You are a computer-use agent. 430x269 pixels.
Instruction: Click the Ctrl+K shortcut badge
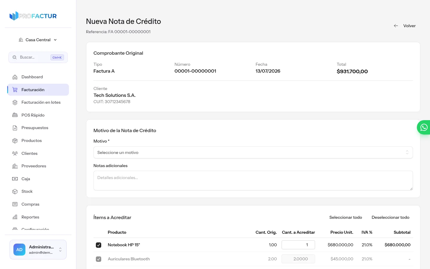(x=57, y=57)
